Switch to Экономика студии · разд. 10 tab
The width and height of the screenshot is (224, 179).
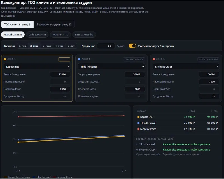[54, 25]
